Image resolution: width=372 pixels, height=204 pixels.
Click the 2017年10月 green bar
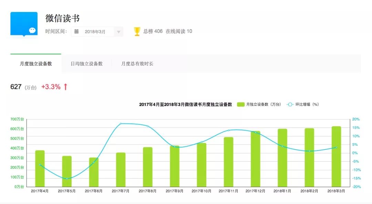click(201, 165)
